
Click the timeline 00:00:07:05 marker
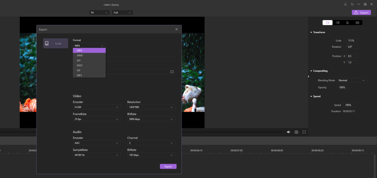pyautogui.click(x=236, y=150)
